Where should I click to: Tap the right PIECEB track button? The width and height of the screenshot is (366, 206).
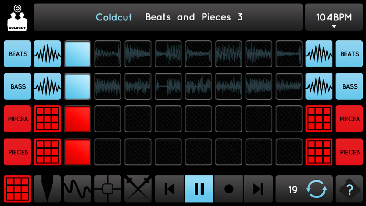(x=349, y=152)
